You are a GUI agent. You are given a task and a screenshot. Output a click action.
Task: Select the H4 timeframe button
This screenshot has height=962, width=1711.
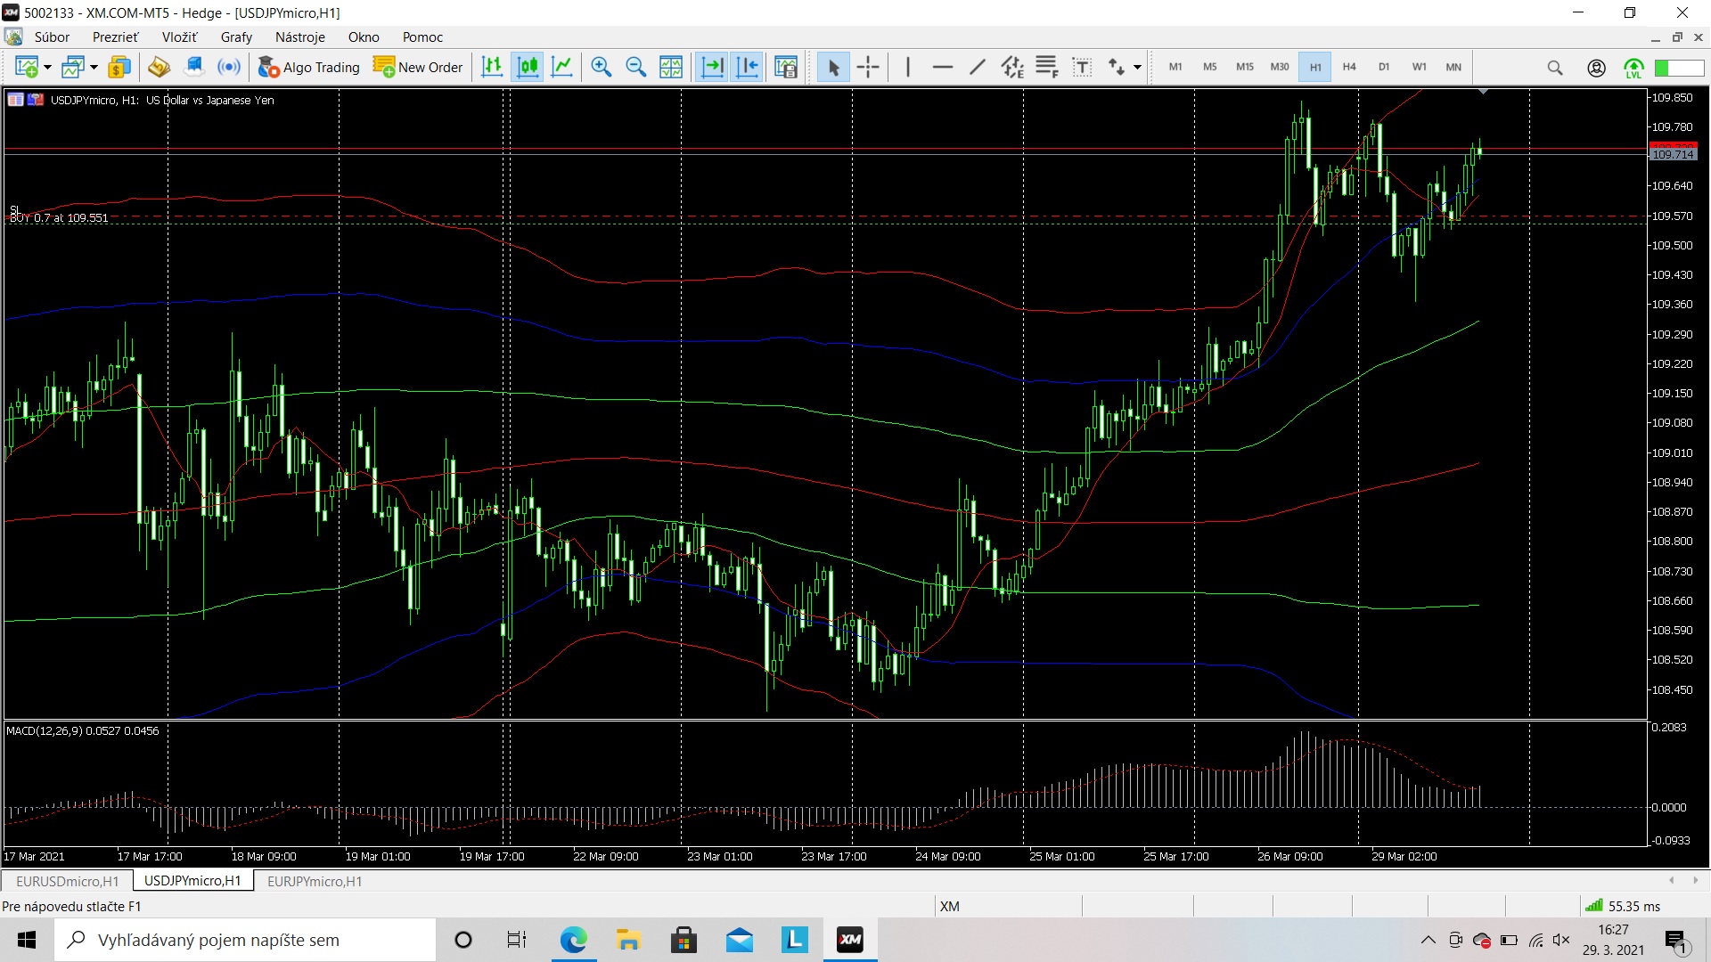pos(1349,67)
